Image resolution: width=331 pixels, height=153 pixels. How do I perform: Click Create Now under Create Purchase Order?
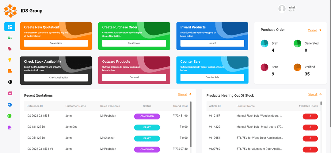point(134,43)
